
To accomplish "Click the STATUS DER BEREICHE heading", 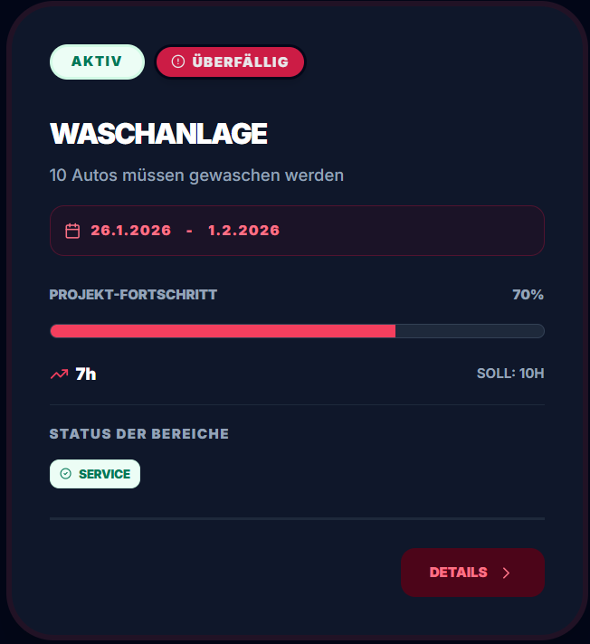I will [x=139, y=434].
